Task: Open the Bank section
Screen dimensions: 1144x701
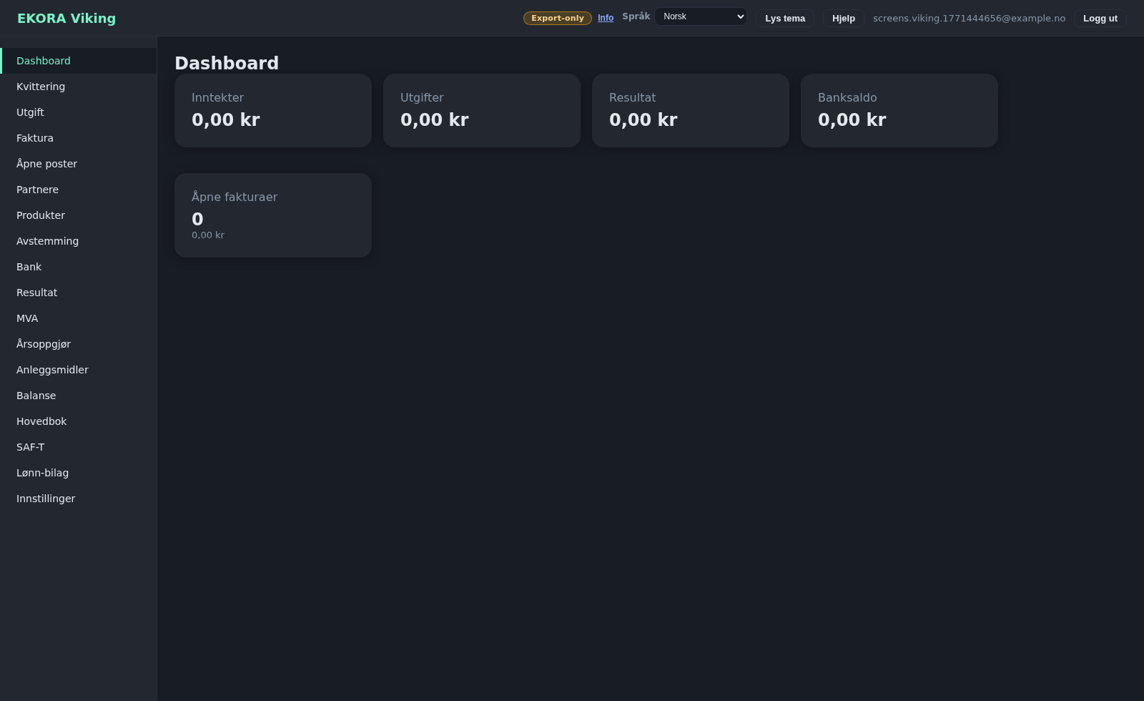Action: (x=29, y=267)
